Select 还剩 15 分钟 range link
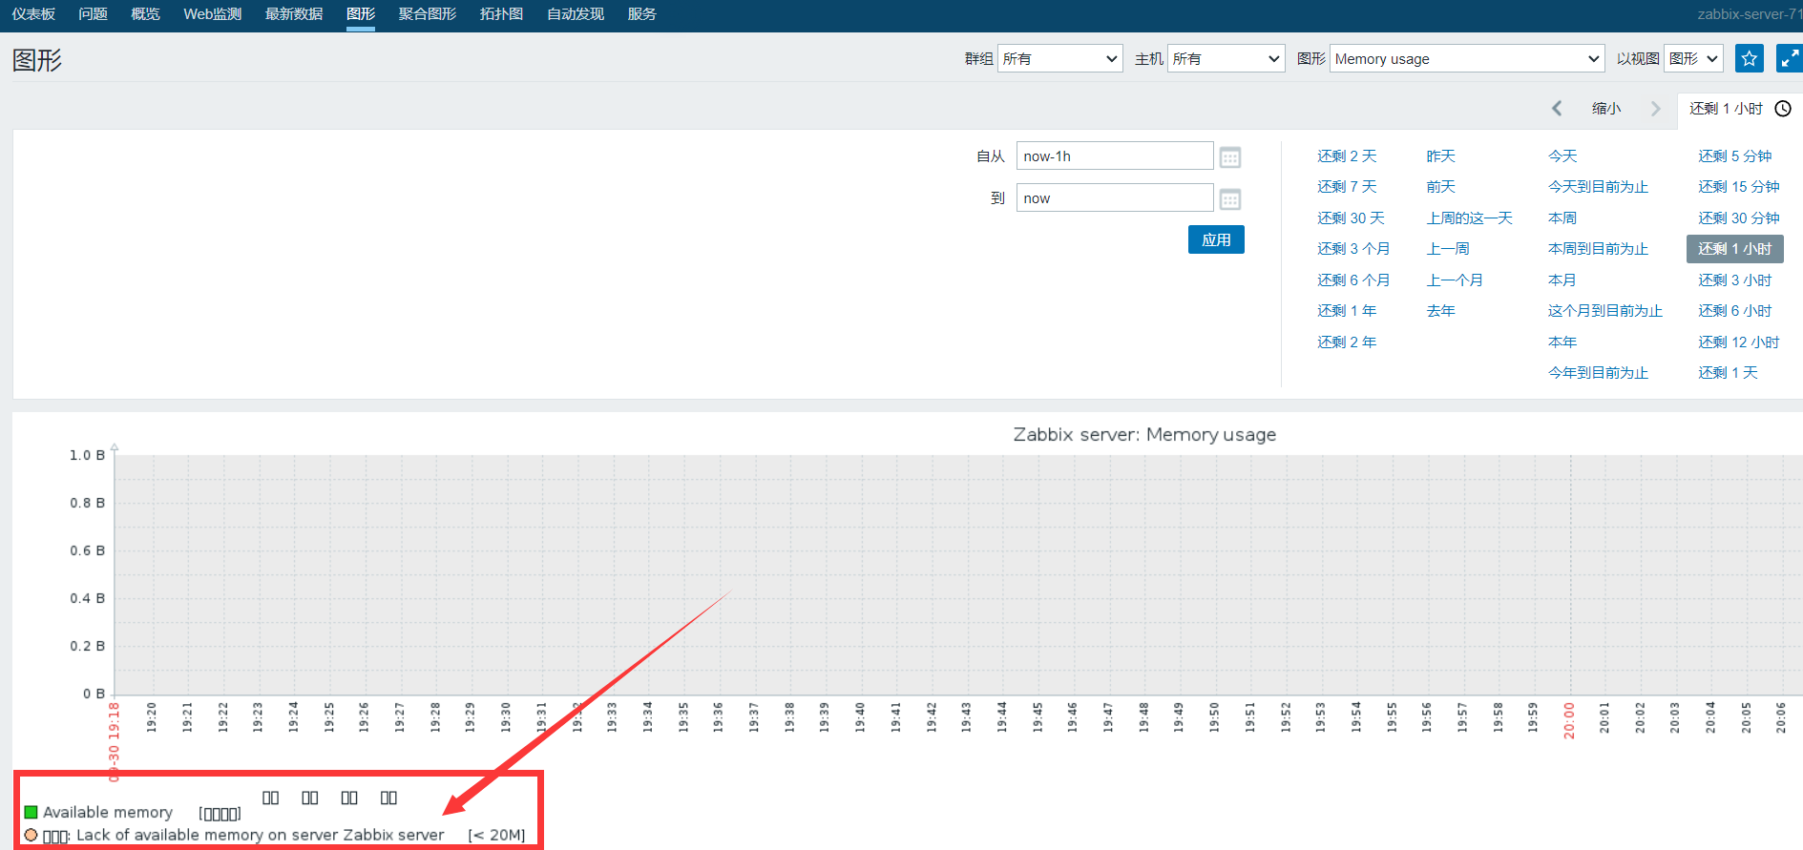 coord(1738,186)
